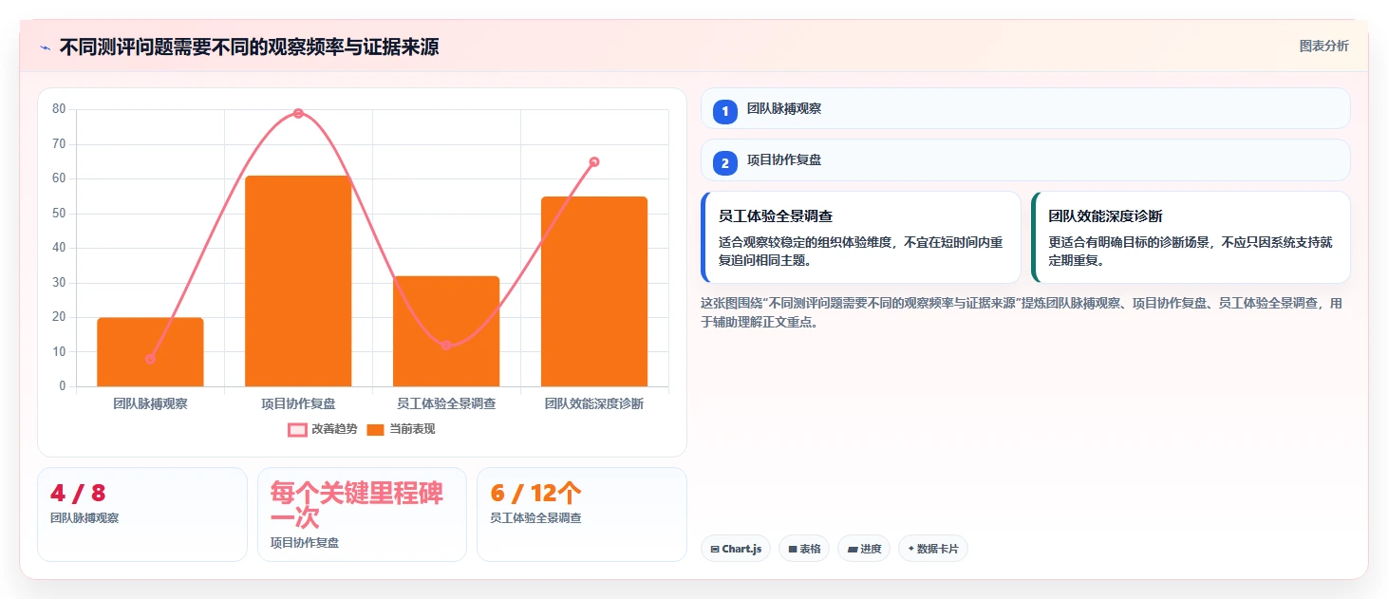Click the trend line point near 65
The height and width of the screenshot is (599, 1388).
[x=594, y=161]
